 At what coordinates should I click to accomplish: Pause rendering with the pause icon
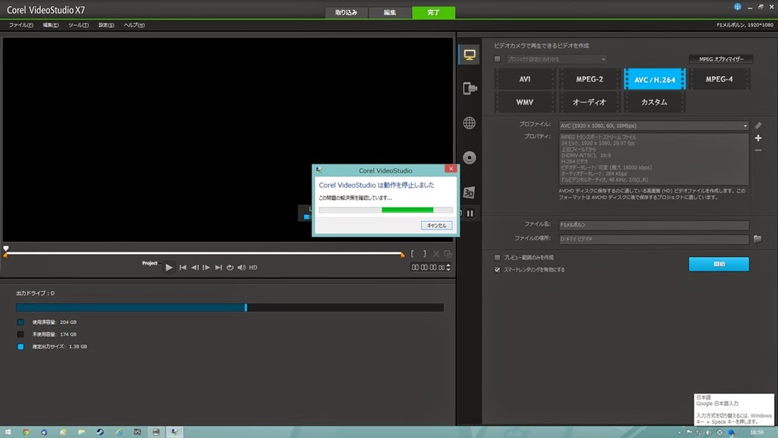470,214
